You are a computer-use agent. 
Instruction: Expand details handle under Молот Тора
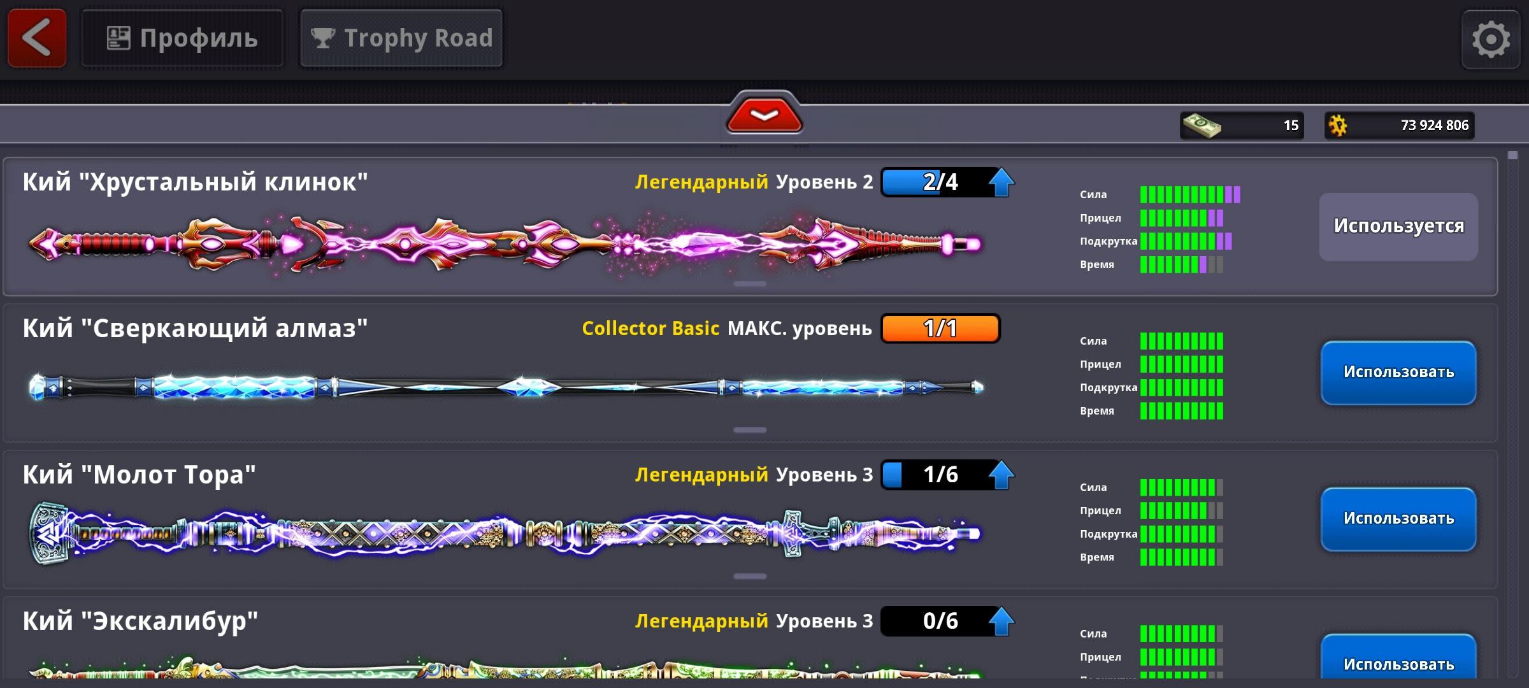[750, 577]
